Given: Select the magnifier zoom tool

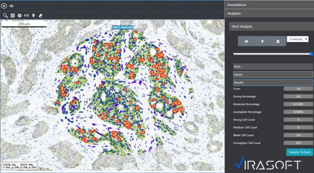Looking at the screenshot, I should click(5, 16).
